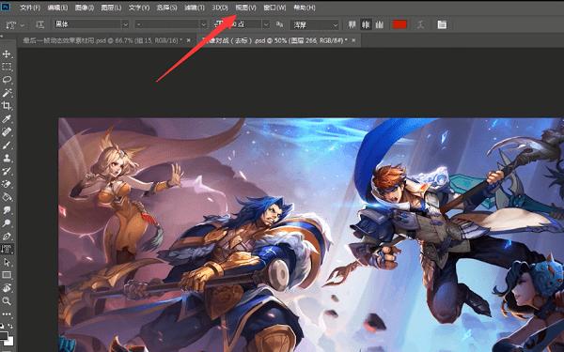Open the Character and Paragraph panels

[x=442, y=24]
